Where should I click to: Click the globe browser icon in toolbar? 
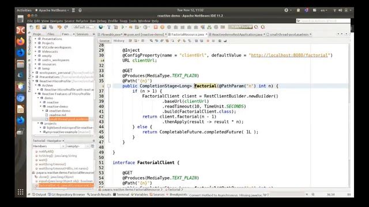[x=101, y=27]
